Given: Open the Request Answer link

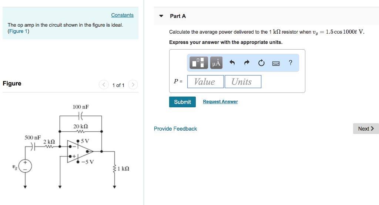Looking at the screenshot, I should click(x=220, y=101).
